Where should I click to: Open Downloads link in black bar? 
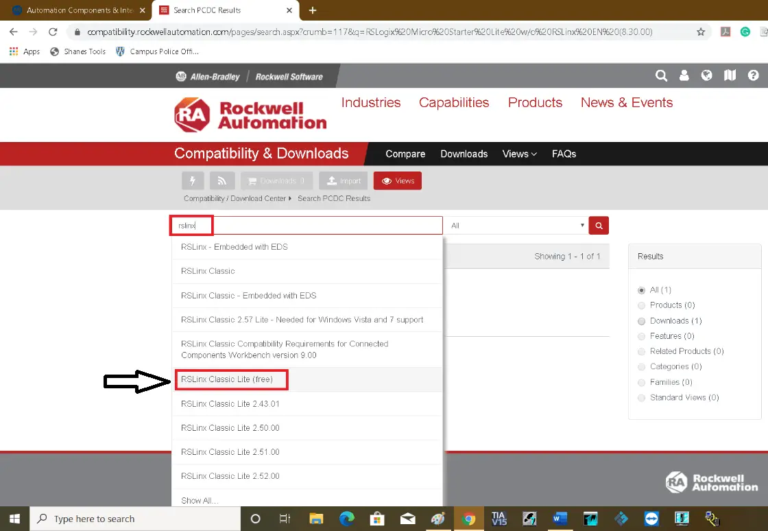(x=464, y=154)
